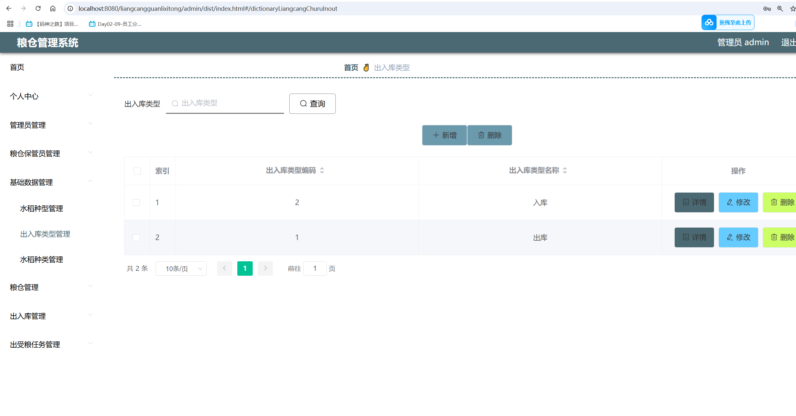This screenshot has width=796, height=416.
Task: Open the browser apps grid icon
Action: click(10, 24)
